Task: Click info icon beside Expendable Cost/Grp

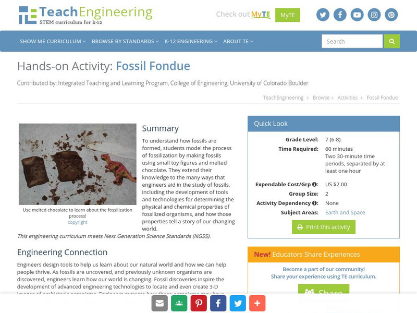Action: click(x=315, y=184)
